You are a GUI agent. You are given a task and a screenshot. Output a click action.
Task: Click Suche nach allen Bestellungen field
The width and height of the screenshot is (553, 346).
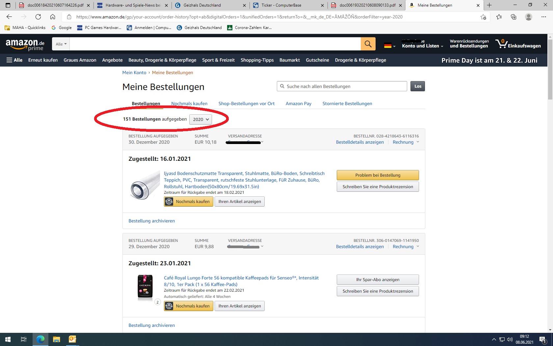342,86
